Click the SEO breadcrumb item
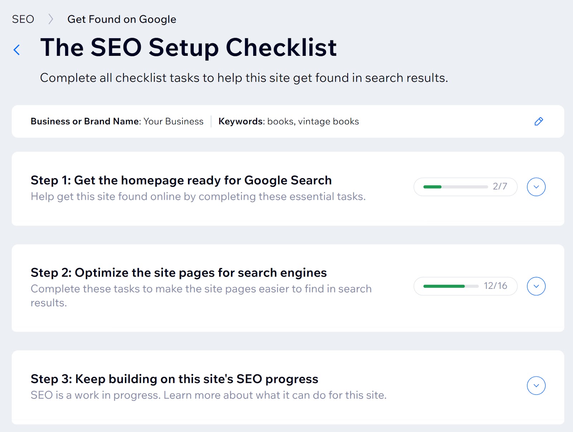573x432 pixels. point(23,19)
